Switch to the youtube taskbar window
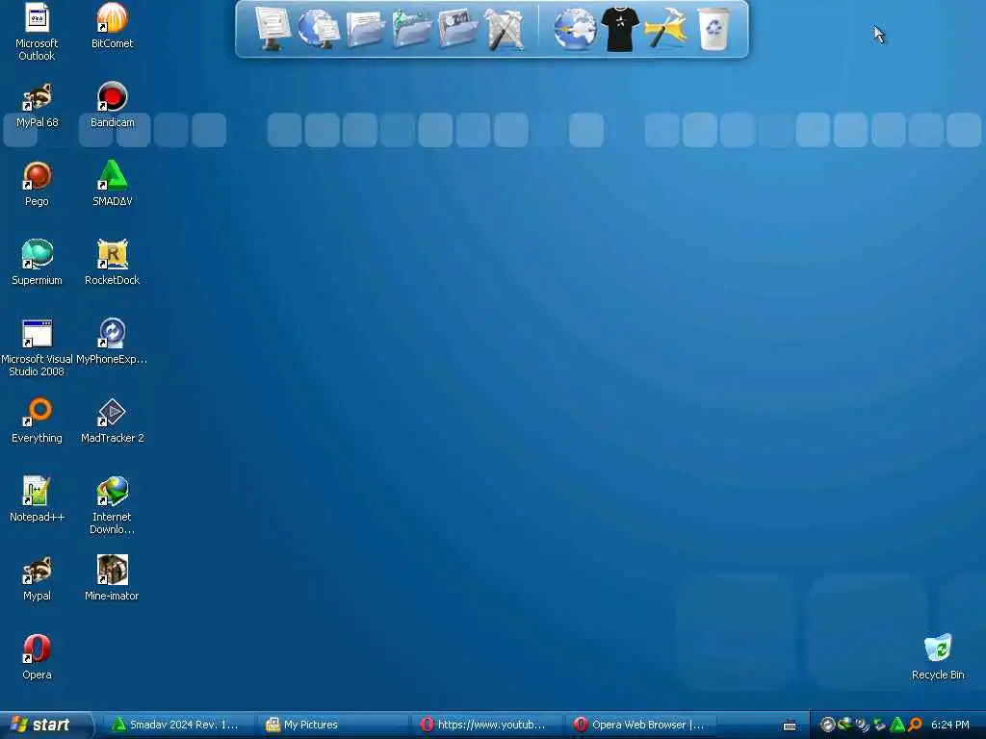The image size is (986, 739). (x=485, y=726)
